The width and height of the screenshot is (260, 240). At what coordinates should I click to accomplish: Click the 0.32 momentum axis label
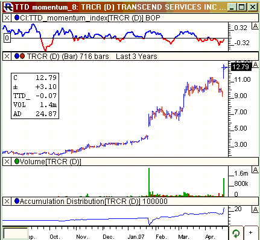point(241,28)
